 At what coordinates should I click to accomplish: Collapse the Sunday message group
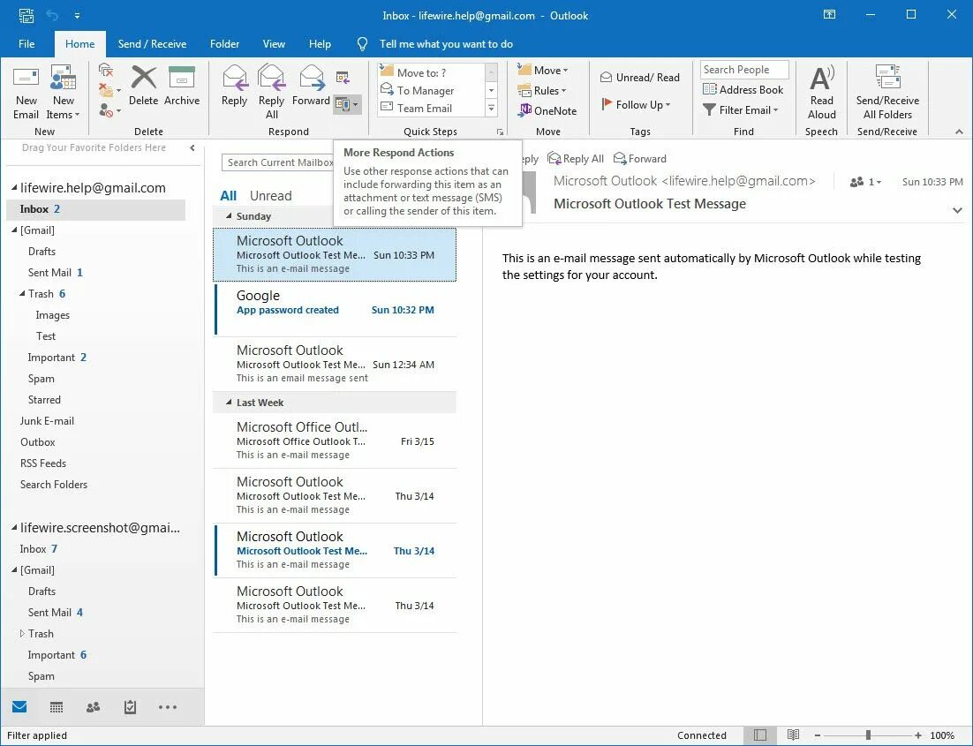pos(229,216)
